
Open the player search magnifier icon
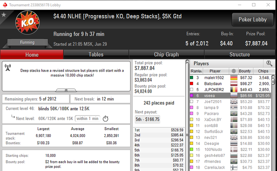tap(269, 63)
